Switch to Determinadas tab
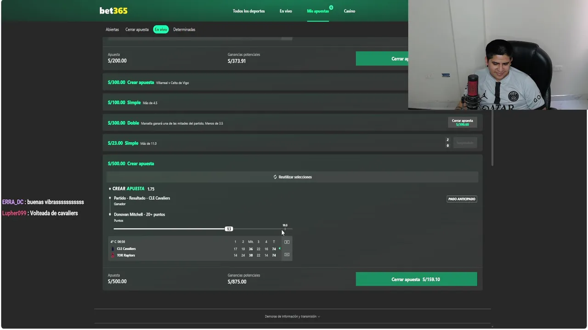 click(x=184, y=29)
